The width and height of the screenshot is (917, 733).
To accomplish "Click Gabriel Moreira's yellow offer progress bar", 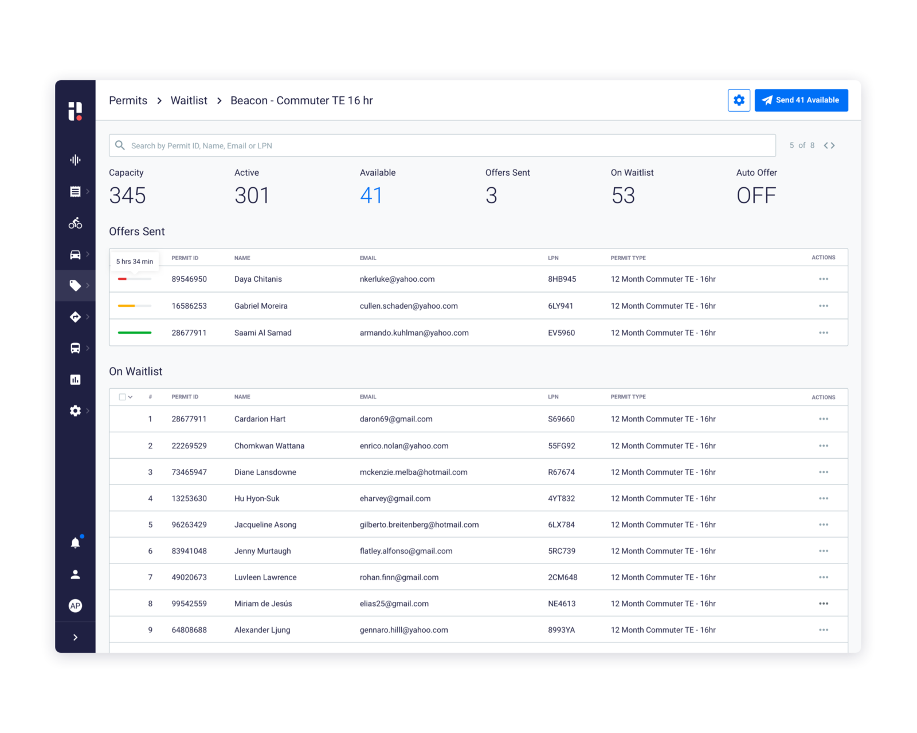I will click(134, 306).
